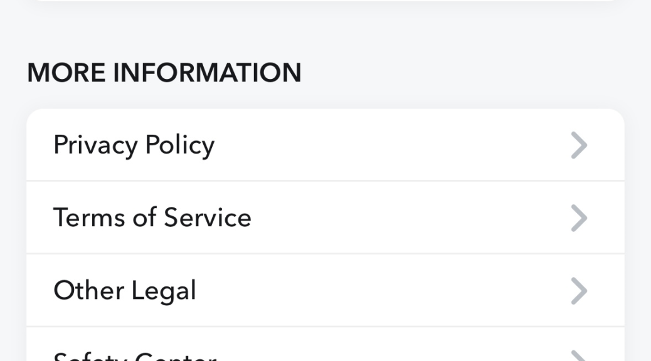The height and width of the screenshot is (361, 651).
Task: View Privacy Policy via its right arrow icon
Action: tap(579, 145)
